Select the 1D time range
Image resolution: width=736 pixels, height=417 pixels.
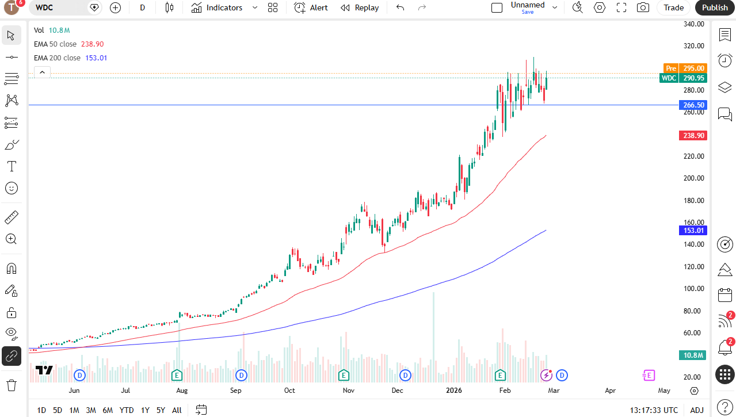41,410
